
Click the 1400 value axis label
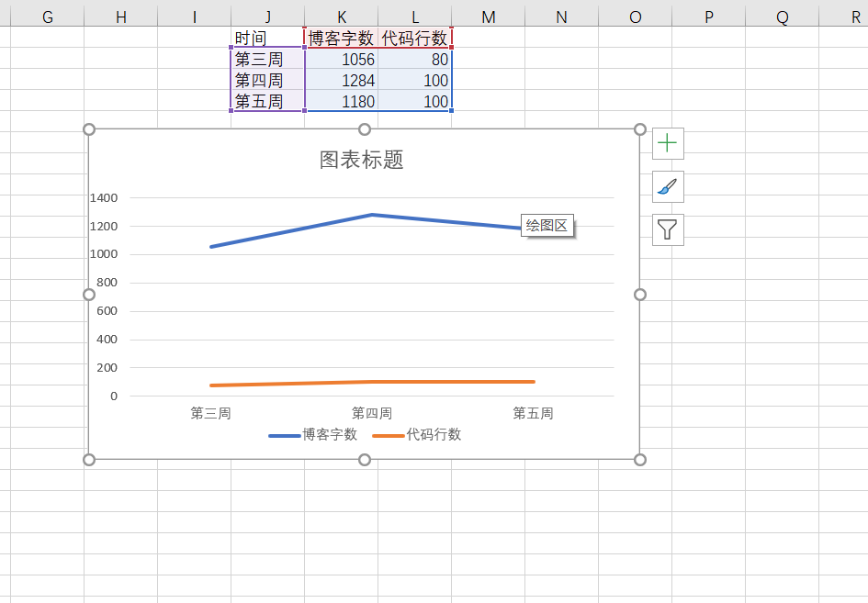[x=104, y=197]
